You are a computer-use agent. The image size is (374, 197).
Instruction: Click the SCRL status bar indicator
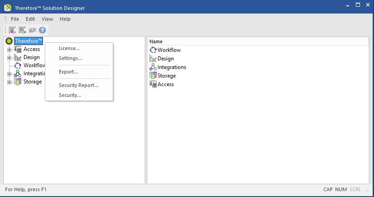click(355, 189)
